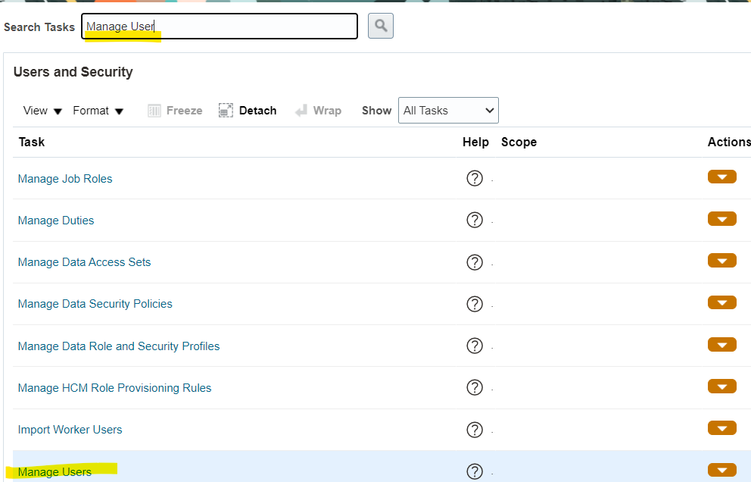The height and width of the screenshot is (482, 751).
Task: Open help for Manage Data Access Sets
Action: [x=475, y=262]
